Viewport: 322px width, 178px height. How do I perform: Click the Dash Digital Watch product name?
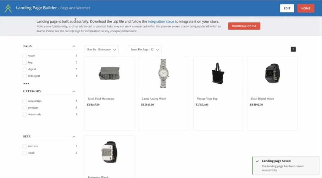tap(263, 99)
